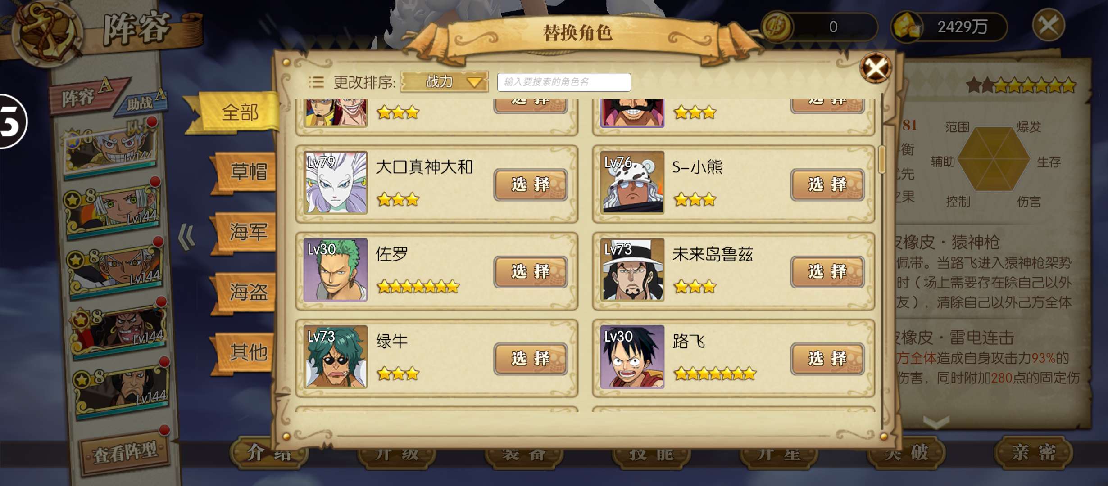Switch to the 海盗 filter tab
1108x486 pixels.
click(246, 292)
